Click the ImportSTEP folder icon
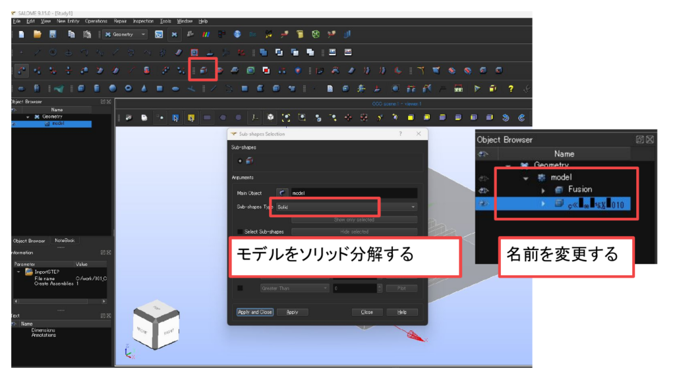The image size is (675, 379). [28, 271]
